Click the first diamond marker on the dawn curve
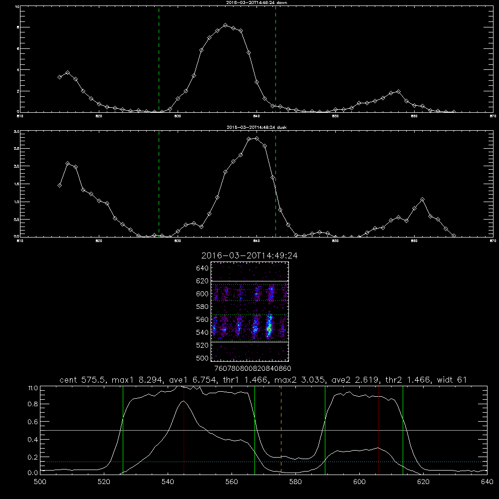This screenshot has height=499, width=499. tap(59, 77)
